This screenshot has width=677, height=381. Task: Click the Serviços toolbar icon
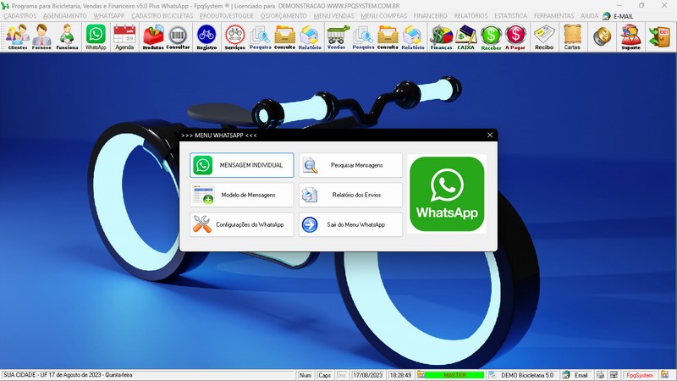[235, 36]
